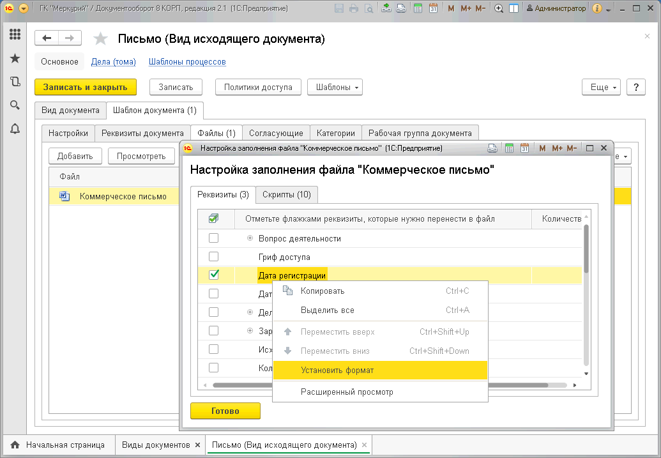Viewport: 661px width, 458px height.
Task: Go back with the left arrow
Action: pos(47,38)
